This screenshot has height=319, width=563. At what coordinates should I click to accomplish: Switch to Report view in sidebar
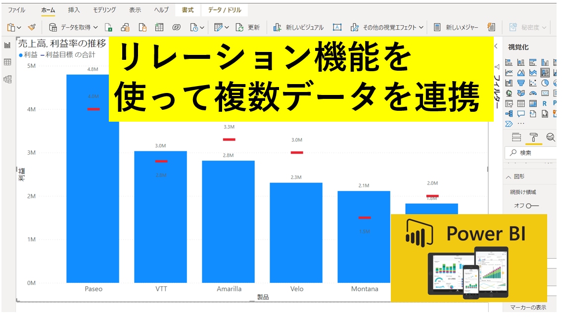coord(7,45)
